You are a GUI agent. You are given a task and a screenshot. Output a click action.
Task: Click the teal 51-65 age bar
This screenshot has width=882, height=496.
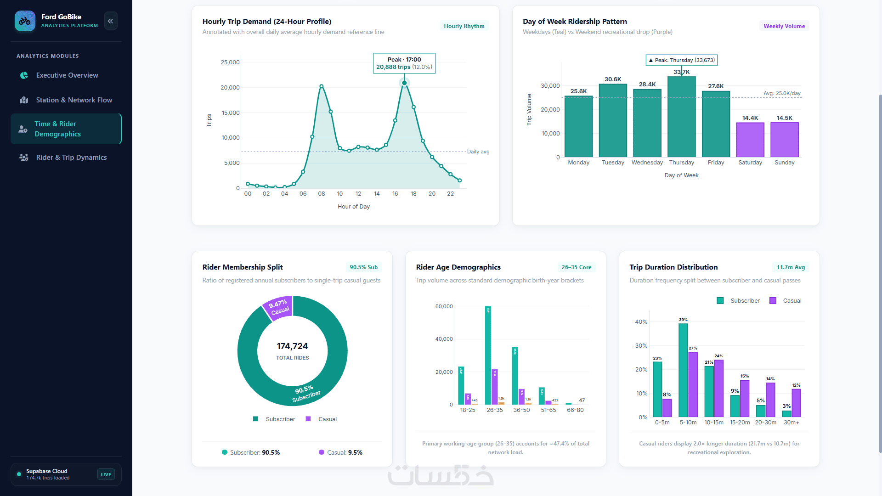[x=542, y=396]
